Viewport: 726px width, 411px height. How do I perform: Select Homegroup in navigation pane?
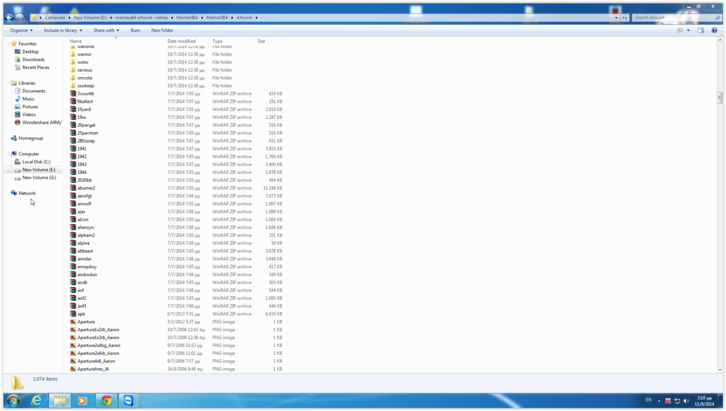point(31,138)
